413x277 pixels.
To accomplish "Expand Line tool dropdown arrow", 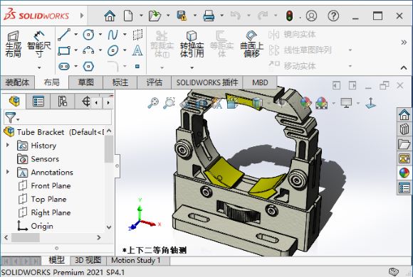I will tap(76, 34).
